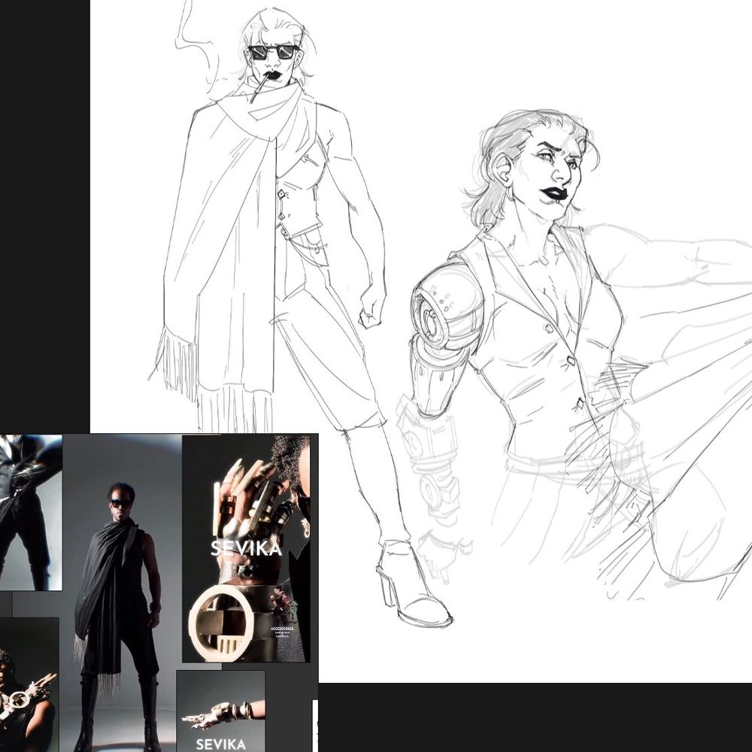Click the close-up sketch with mechanical arm

coord(575,355)
